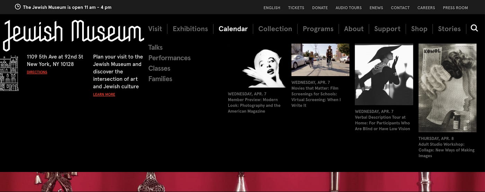Open the PRESS ROOM link
This screenshot has width=485, height=192.
[455, 8]
